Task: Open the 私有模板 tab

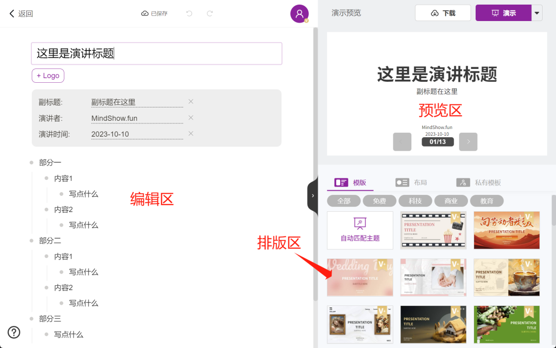Action: click(x=479, y=182)
